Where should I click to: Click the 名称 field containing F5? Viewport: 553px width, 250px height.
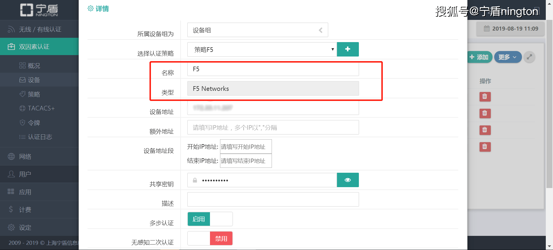coord(273,69)
